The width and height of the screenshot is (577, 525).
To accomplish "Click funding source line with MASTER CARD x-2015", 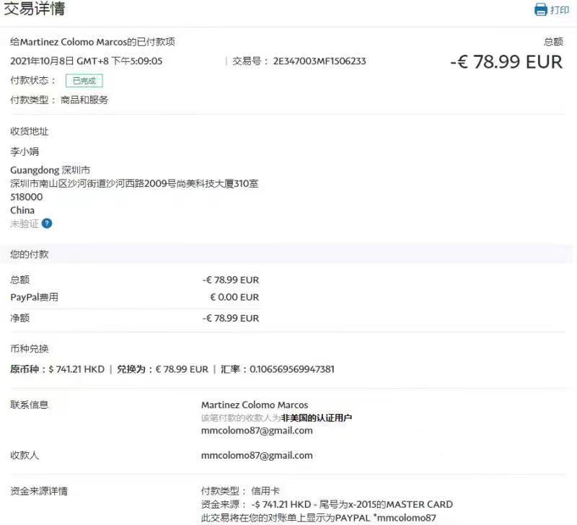I will [x=327, y=504].
